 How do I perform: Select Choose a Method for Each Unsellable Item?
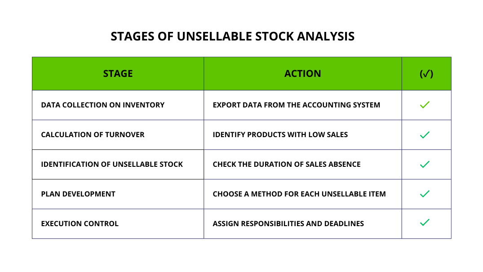pos(299,194)
